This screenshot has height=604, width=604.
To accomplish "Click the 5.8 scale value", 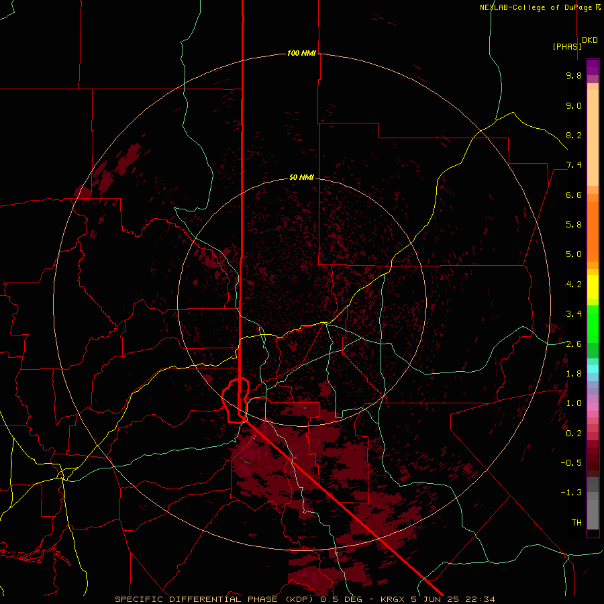I will coord(574,225).
